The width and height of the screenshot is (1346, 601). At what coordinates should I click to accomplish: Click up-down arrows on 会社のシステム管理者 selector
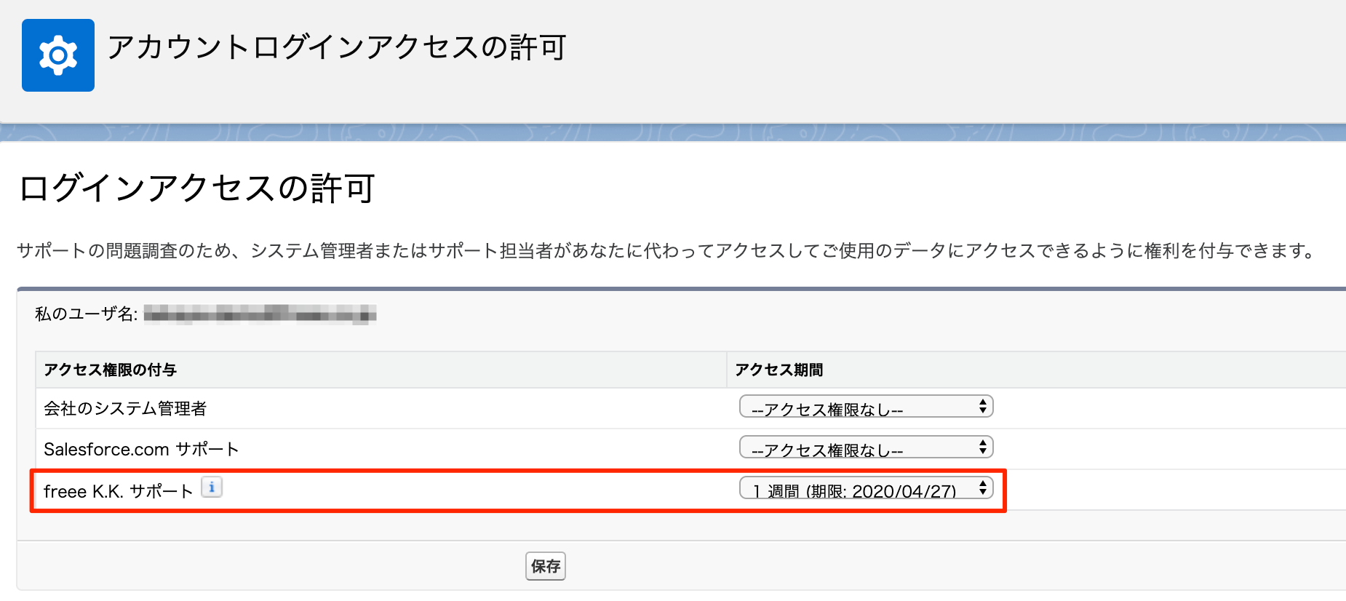tap(982, 406)
